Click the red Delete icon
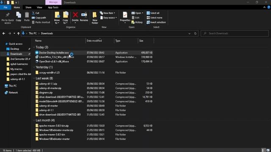This screenshot has height=152, width=271. (75, 15)
